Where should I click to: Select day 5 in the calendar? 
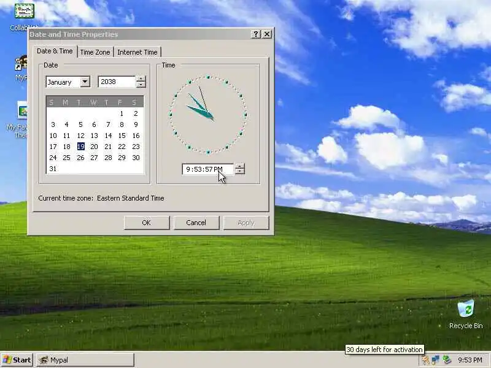(x=80, y=125)
